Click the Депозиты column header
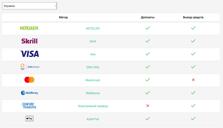Screen dimensions: 223x128 coord(147,17)
